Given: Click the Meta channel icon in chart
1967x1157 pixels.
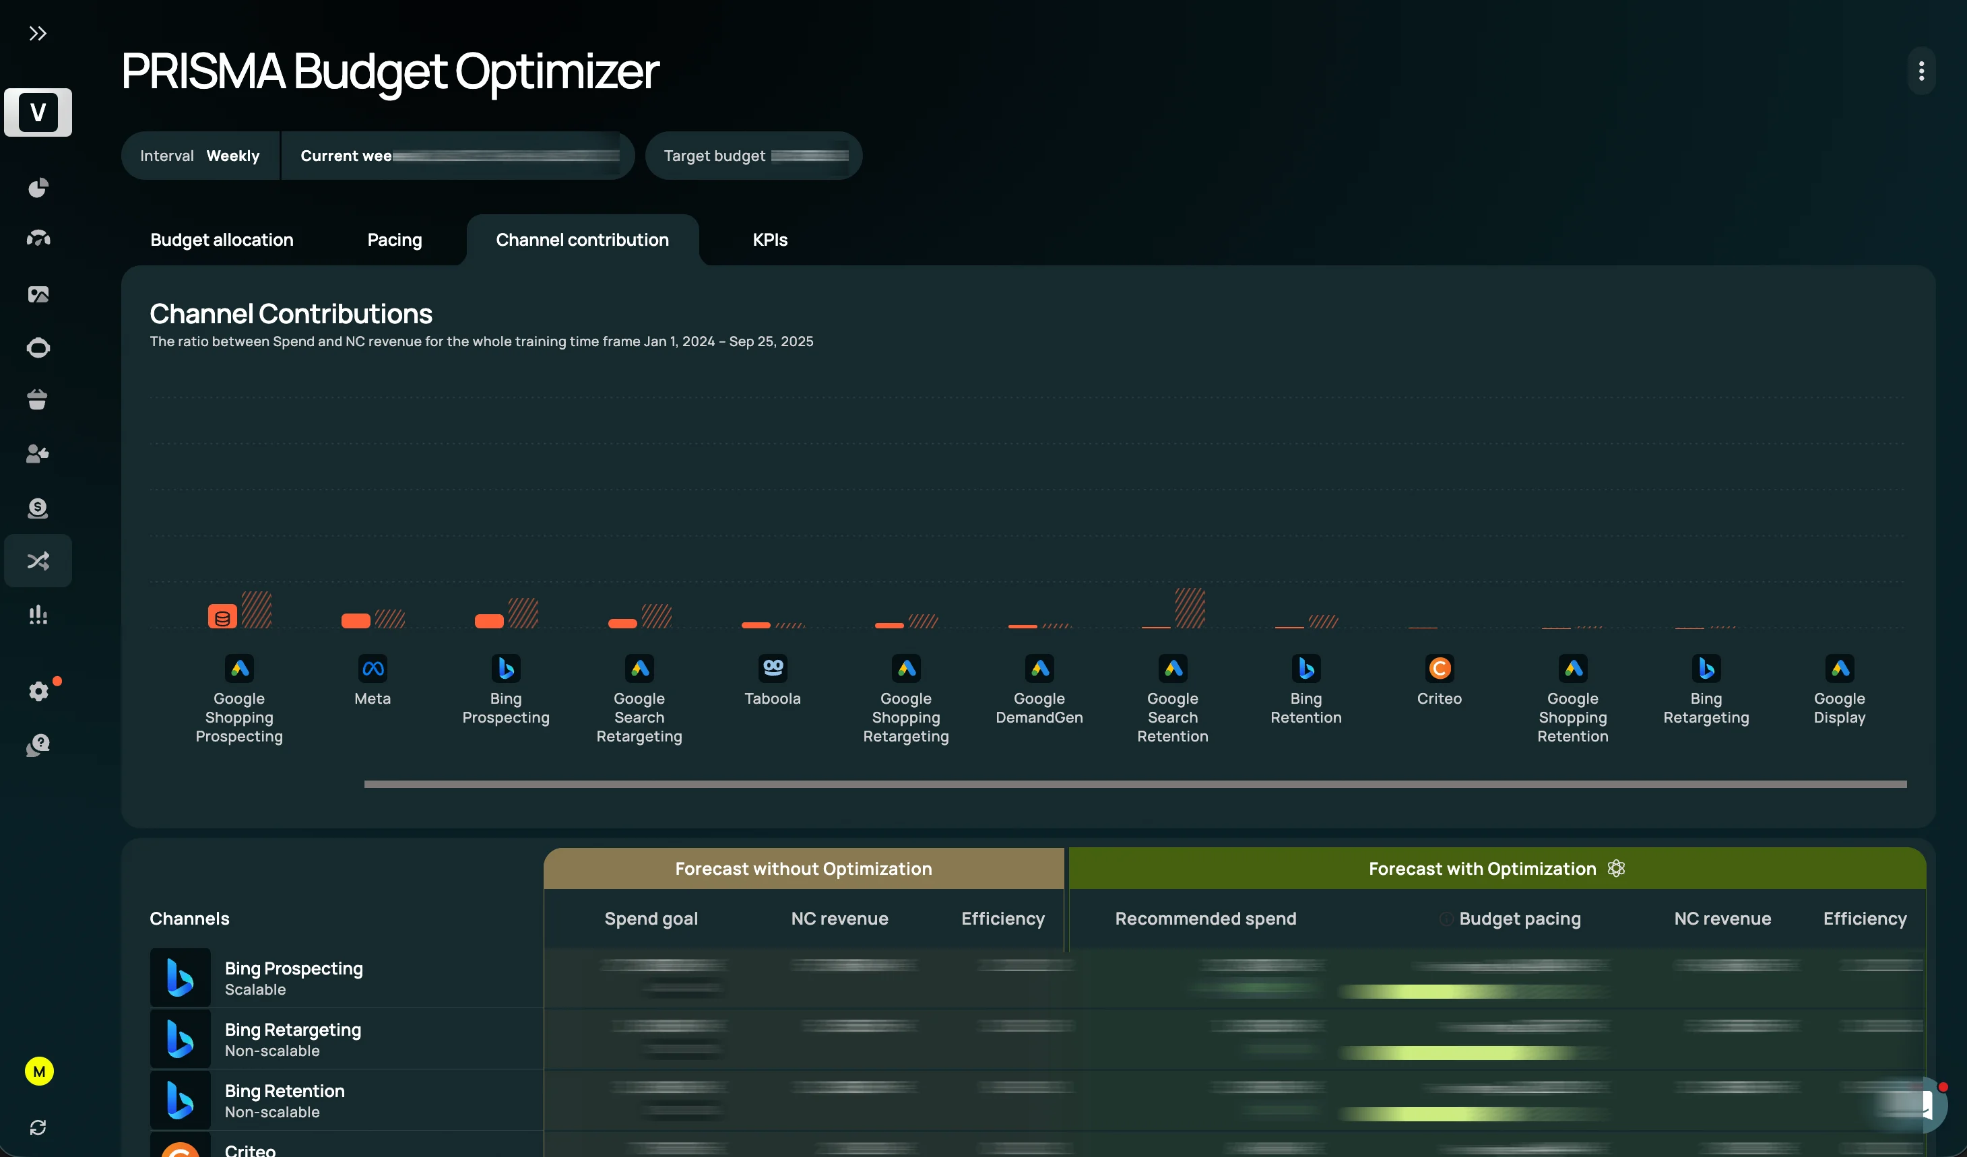Looking at the screenshot, I should pos(373,668).
